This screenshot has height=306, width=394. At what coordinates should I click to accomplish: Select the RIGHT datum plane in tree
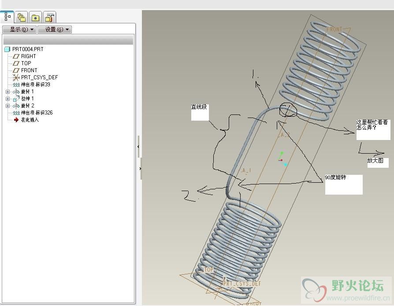click(24, 56)
